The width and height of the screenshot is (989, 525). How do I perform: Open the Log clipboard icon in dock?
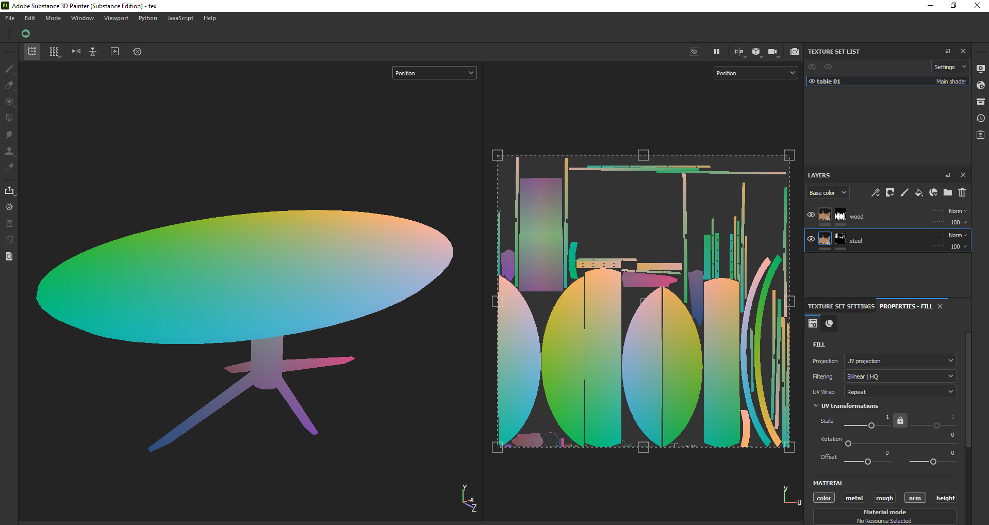coord(981,135)
